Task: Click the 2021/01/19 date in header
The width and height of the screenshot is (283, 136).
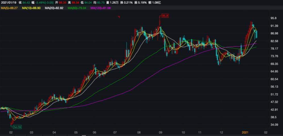Action: click(8, 3)
